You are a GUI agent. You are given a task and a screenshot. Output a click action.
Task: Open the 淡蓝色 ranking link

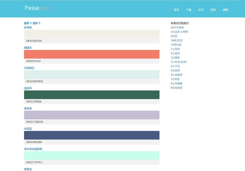[176, 54]
